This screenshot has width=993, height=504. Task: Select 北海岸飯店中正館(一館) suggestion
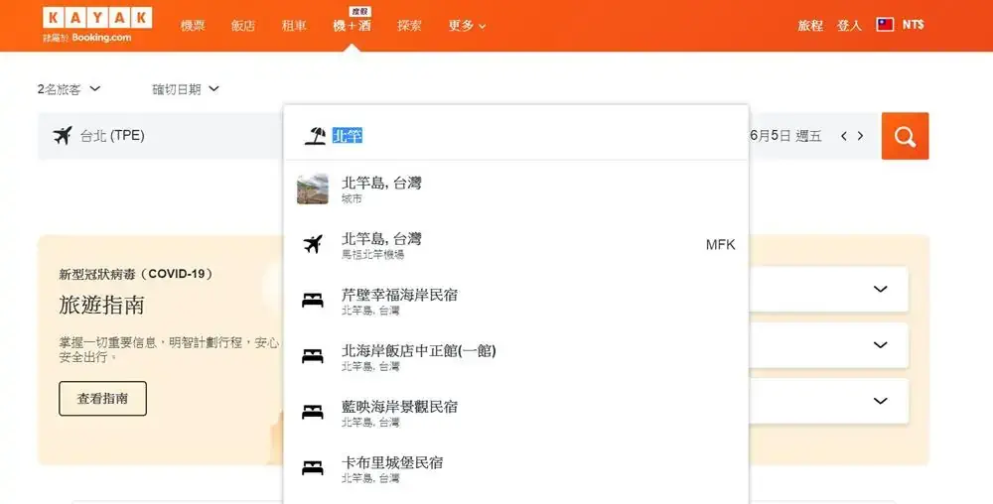[516, 356]
